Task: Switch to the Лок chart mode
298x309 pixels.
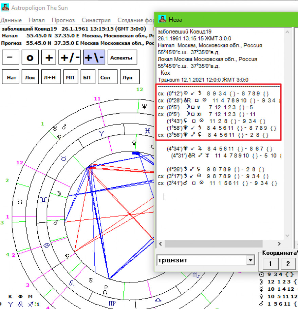Action: click(30, 77)
